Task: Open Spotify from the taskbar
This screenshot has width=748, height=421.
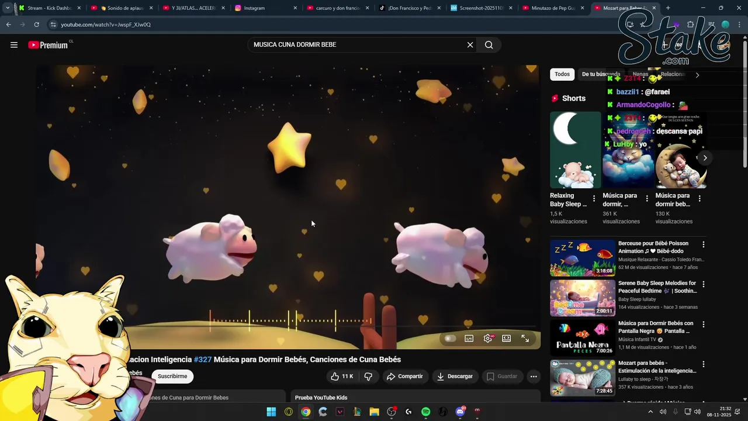Action: 425,412
